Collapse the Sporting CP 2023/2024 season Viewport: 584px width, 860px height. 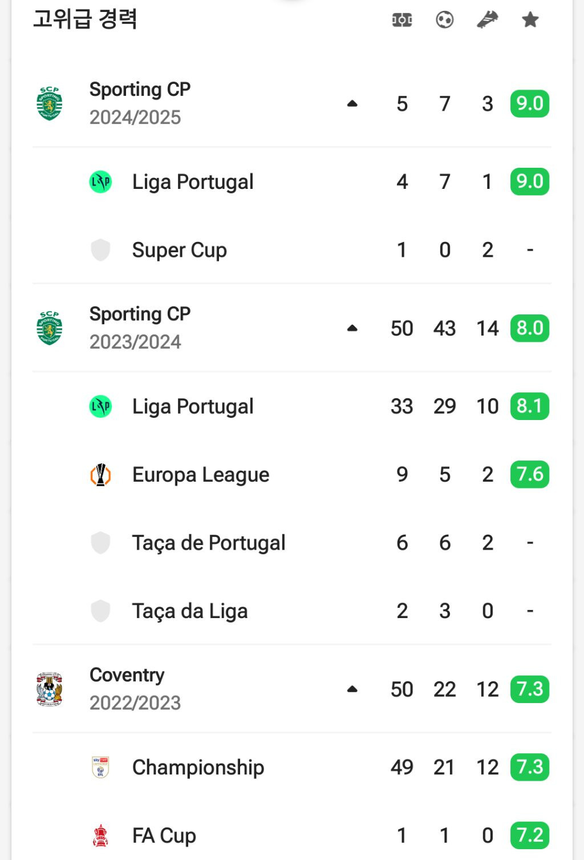tap(352, 328)
